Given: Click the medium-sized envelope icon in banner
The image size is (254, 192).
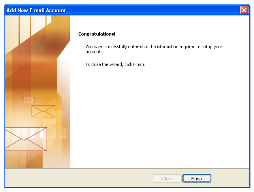Looking at the screenshot, I should coord(43,111).
